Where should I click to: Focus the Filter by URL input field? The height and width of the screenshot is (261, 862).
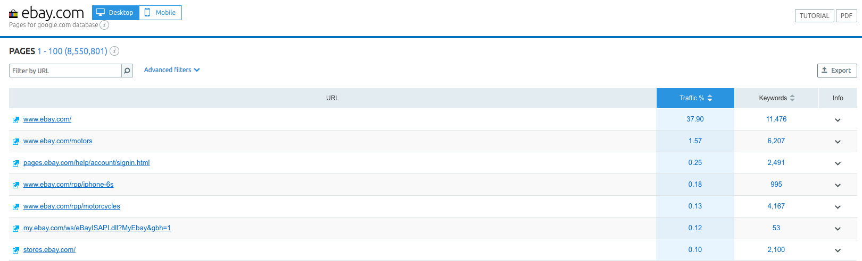click(65, 71)
